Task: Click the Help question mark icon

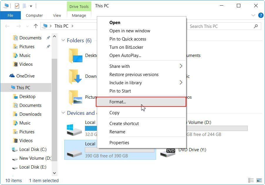Action: click(x=260, y=15)
